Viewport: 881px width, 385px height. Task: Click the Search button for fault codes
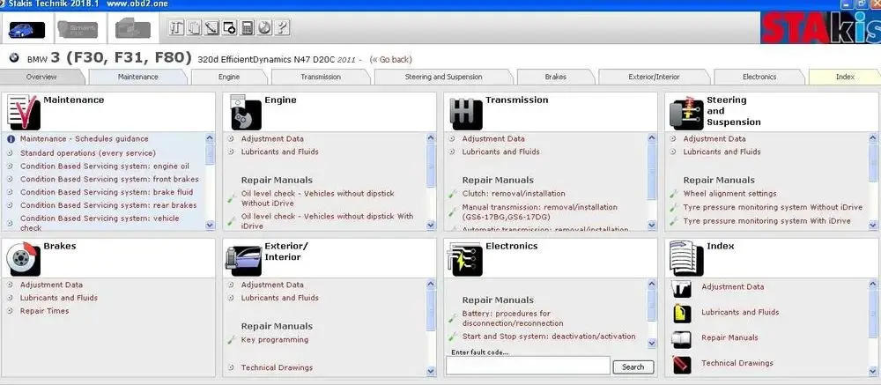click(x=633, y=367)
